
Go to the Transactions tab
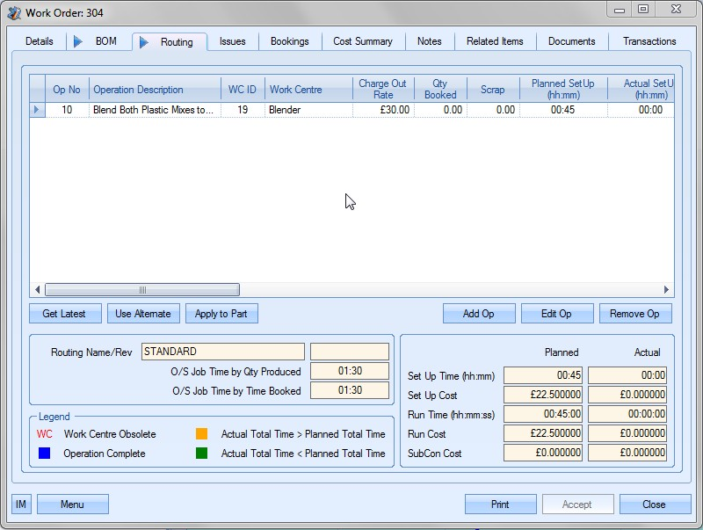pyautogui.click(x=649, y=41)
